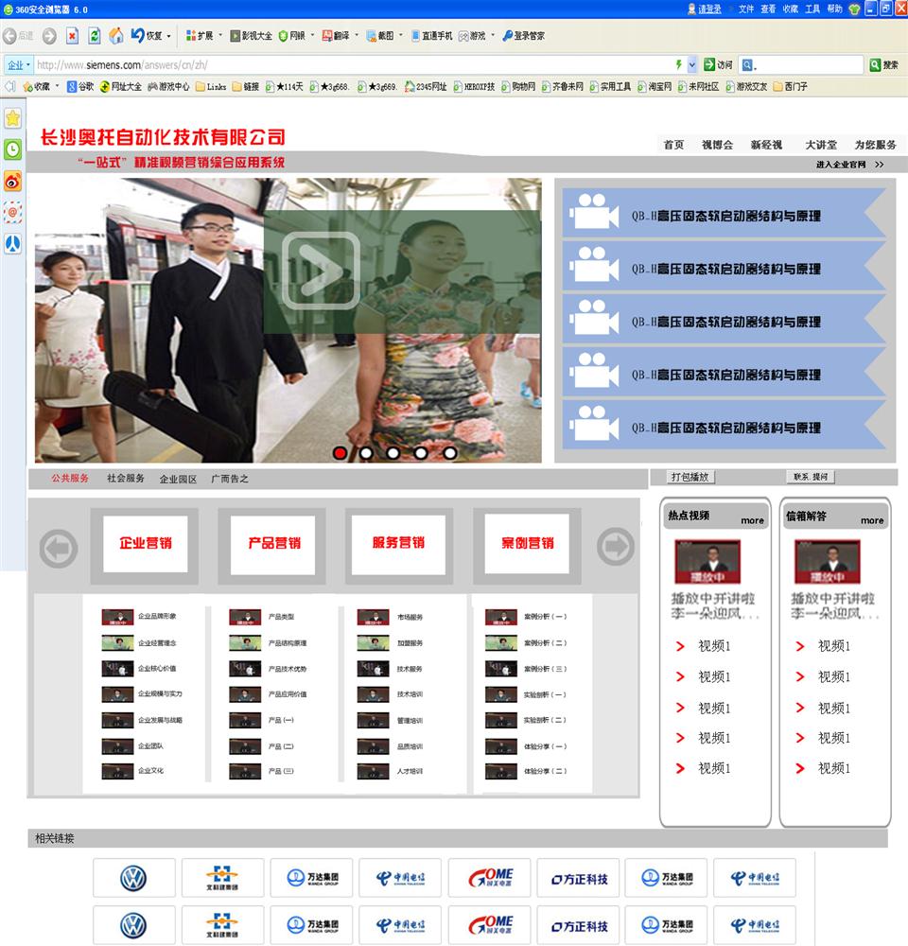Screen dimensions: 908x946
Task: Expand the 网银 dropdown arrow
Action: pos(312,36)
